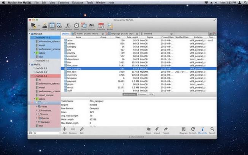The image size is (248, 155).
Task: Close the Untitled tab
Action: tap(172, 34)
